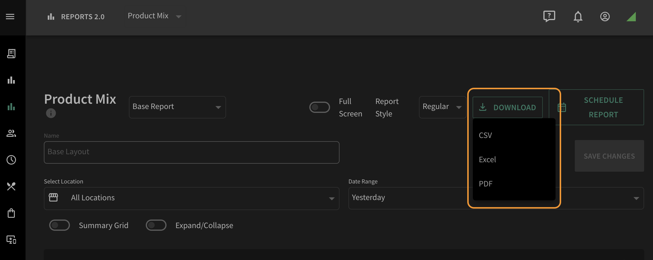
Task: Toggle Expand/Collapse switch
Action: point(156,225)
